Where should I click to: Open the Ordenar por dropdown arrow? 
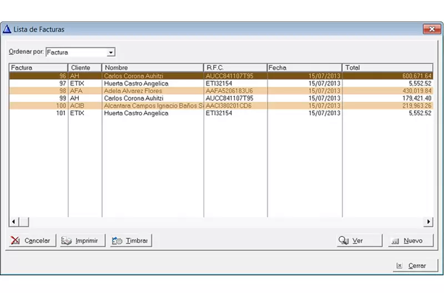click(111, 53)
